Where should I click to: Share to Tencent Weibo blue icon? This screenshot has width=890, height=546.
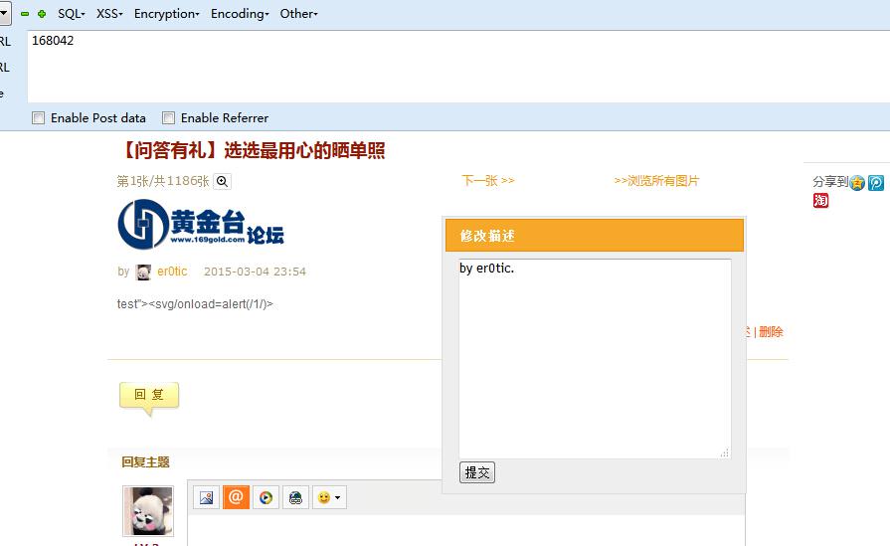coord(876,183)
